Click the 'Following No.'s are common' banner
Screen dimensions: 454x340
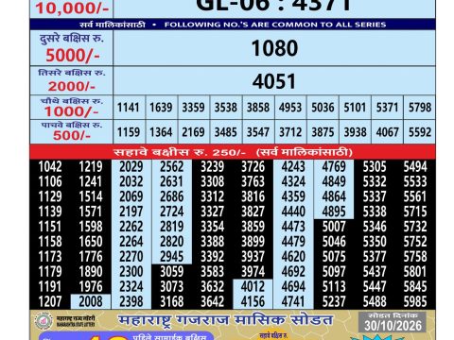coord(233,25)
